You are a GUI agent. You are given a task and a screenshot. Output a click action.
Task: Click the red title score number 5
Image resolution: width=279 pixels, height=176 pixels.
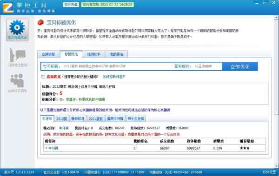coord(61,93)
